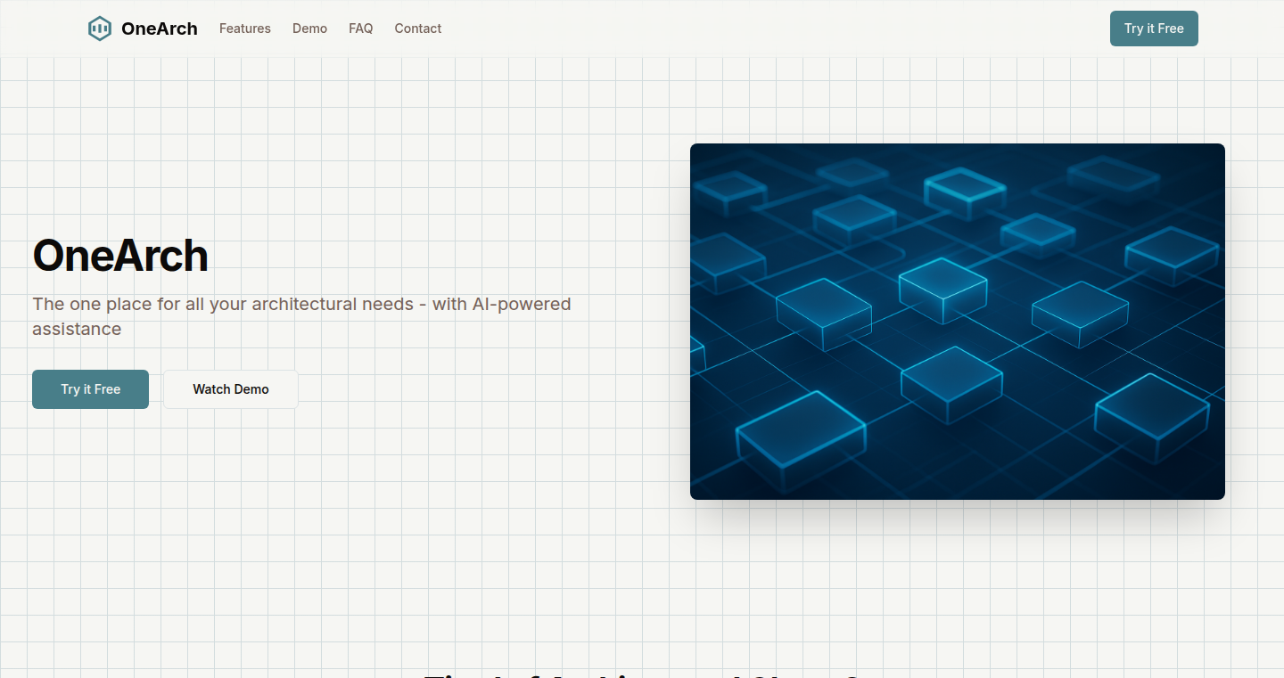
Task: Select Contact in the top navigation
Action: (418, 29)
